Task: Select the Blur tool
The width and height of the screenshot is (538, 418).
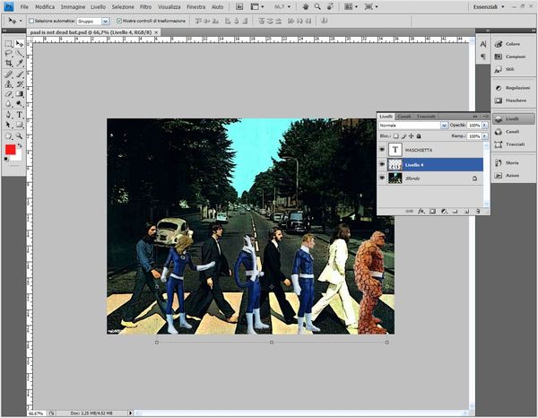Action: click(9, 104)
